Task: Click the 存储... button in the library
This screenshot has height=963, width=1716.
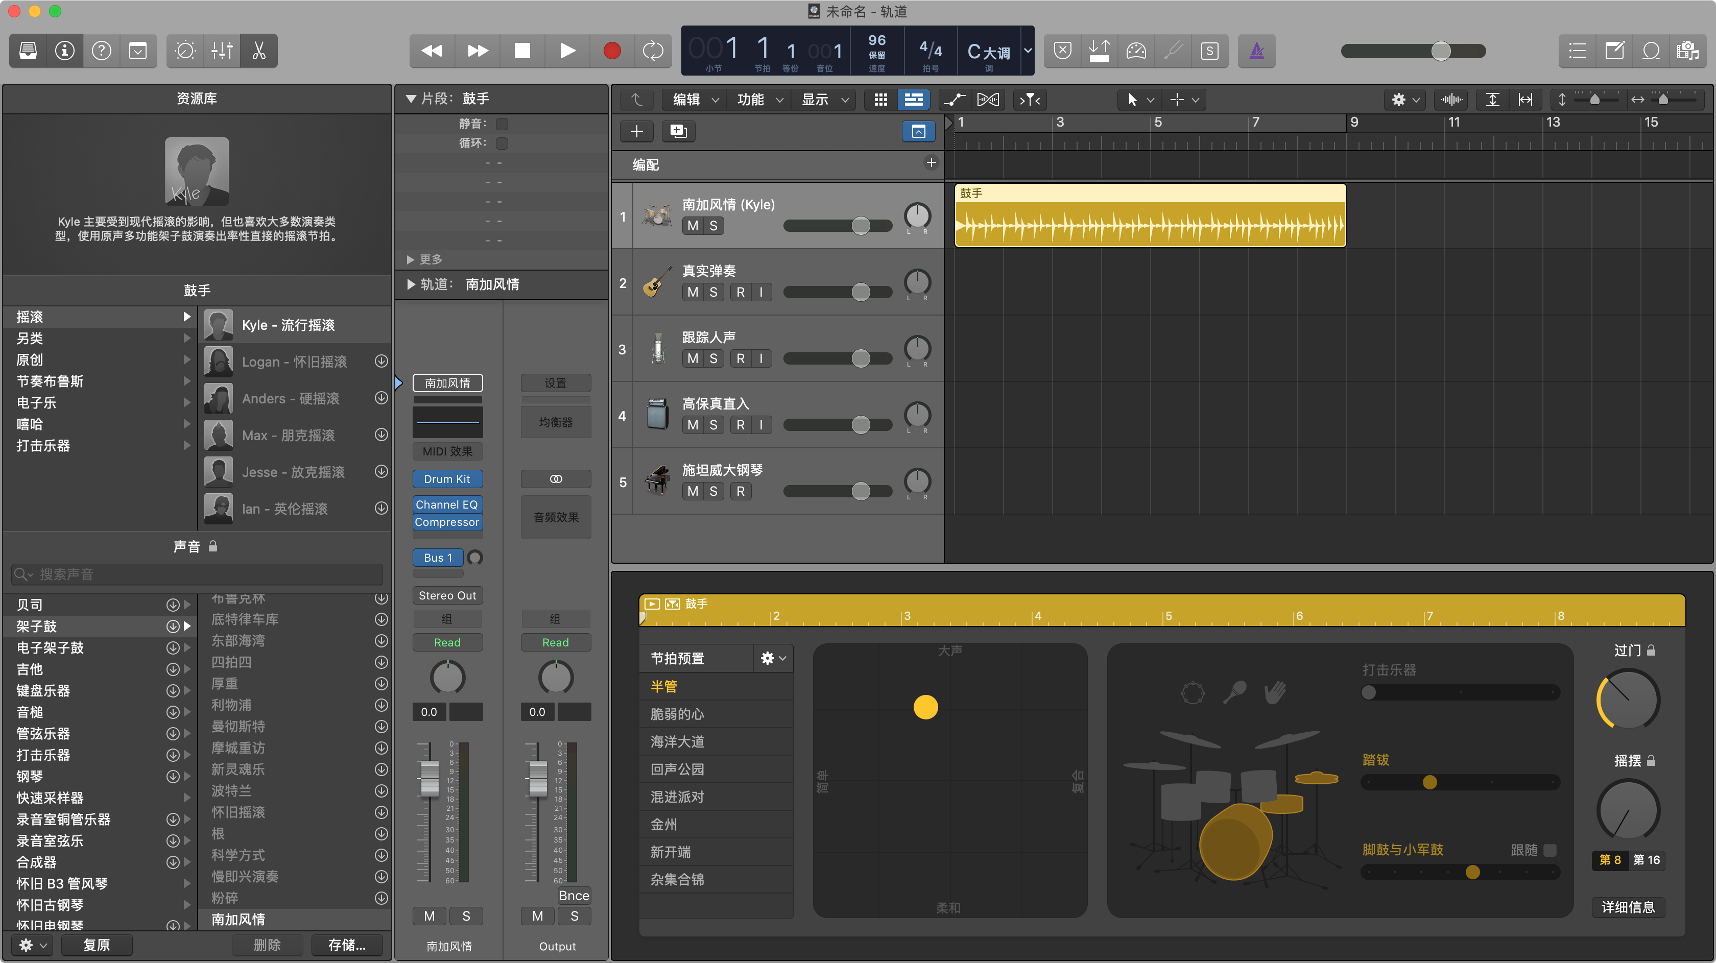Action: pyautogui.click(x=346, y=944)
